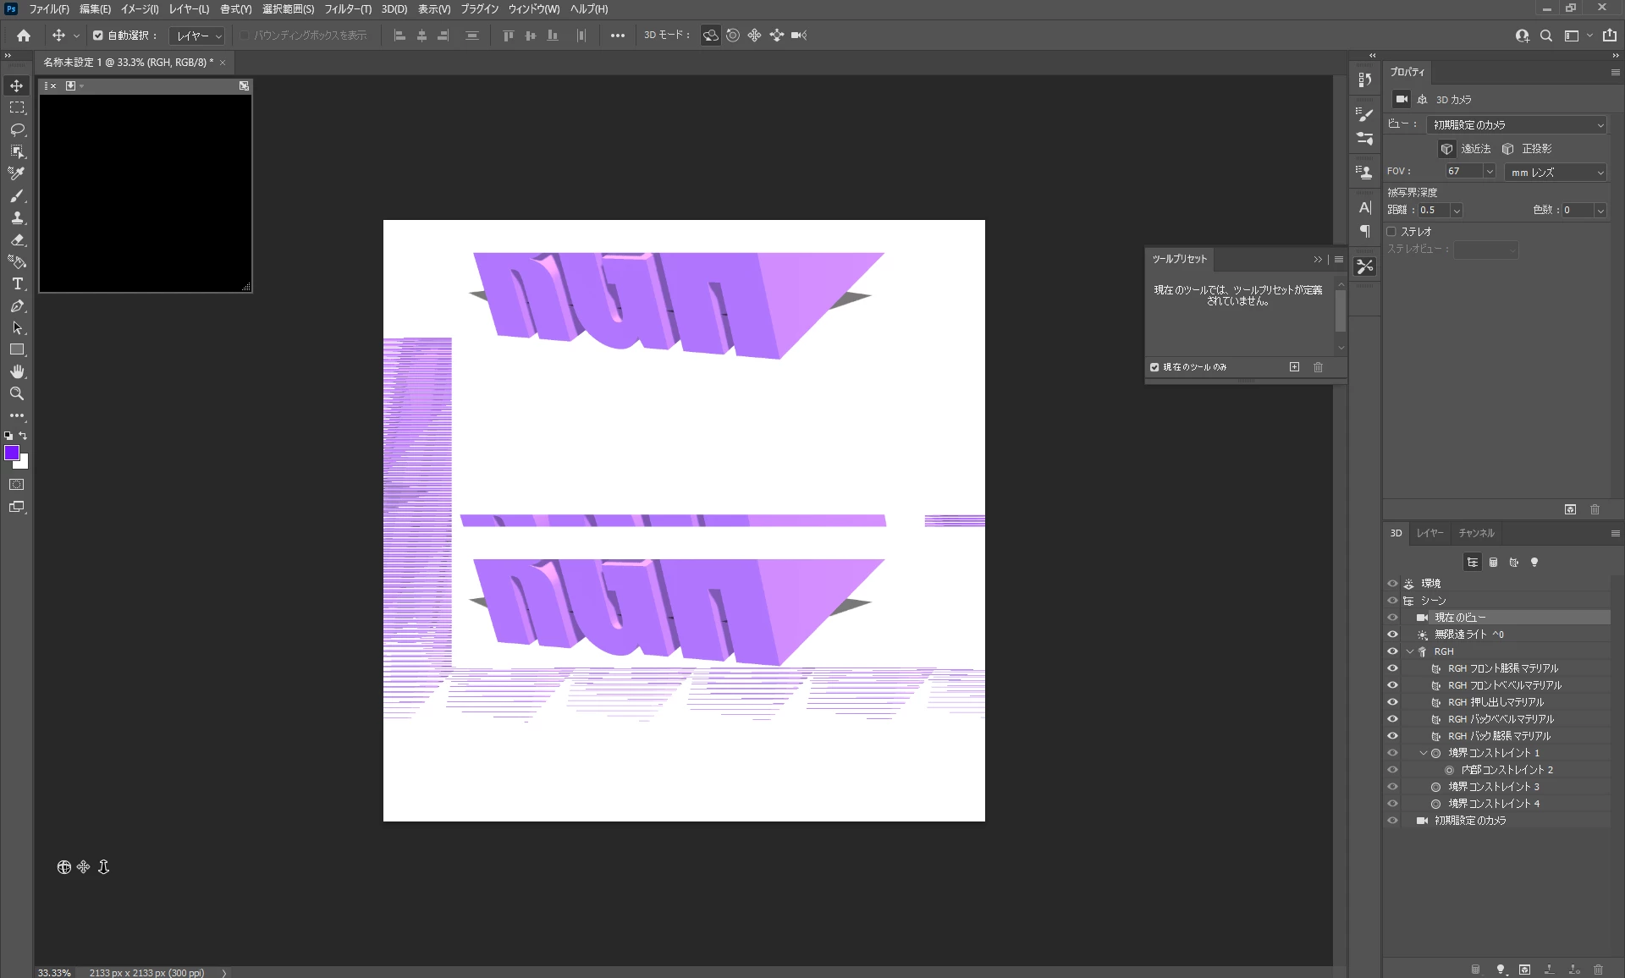Select the Brush tool
The image size is (1625, 978).
(17, 196)
